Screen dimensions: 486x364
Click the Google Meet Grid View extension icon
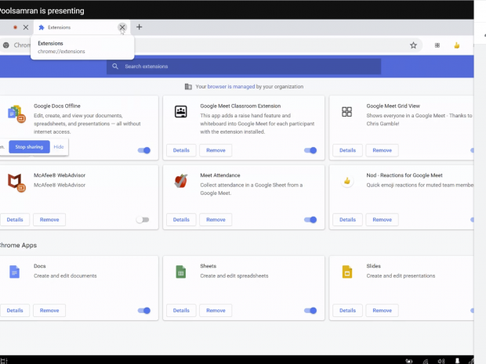346,112
